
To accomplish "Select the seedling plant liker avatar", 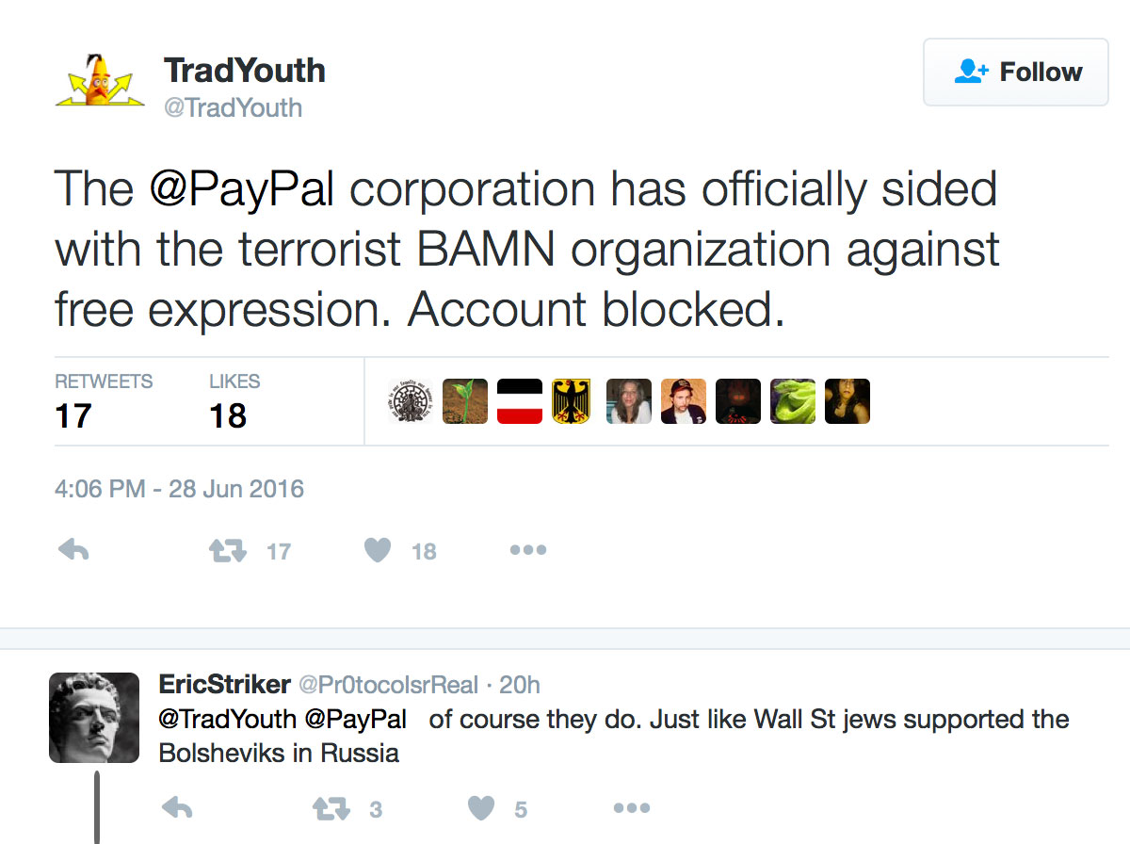I will [465, 401].
